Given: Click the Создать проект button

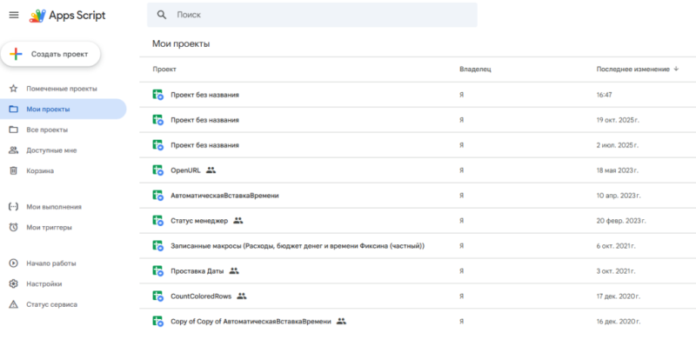Looking at the screenshot, I should pyautogui.click(x=50, y=54).
